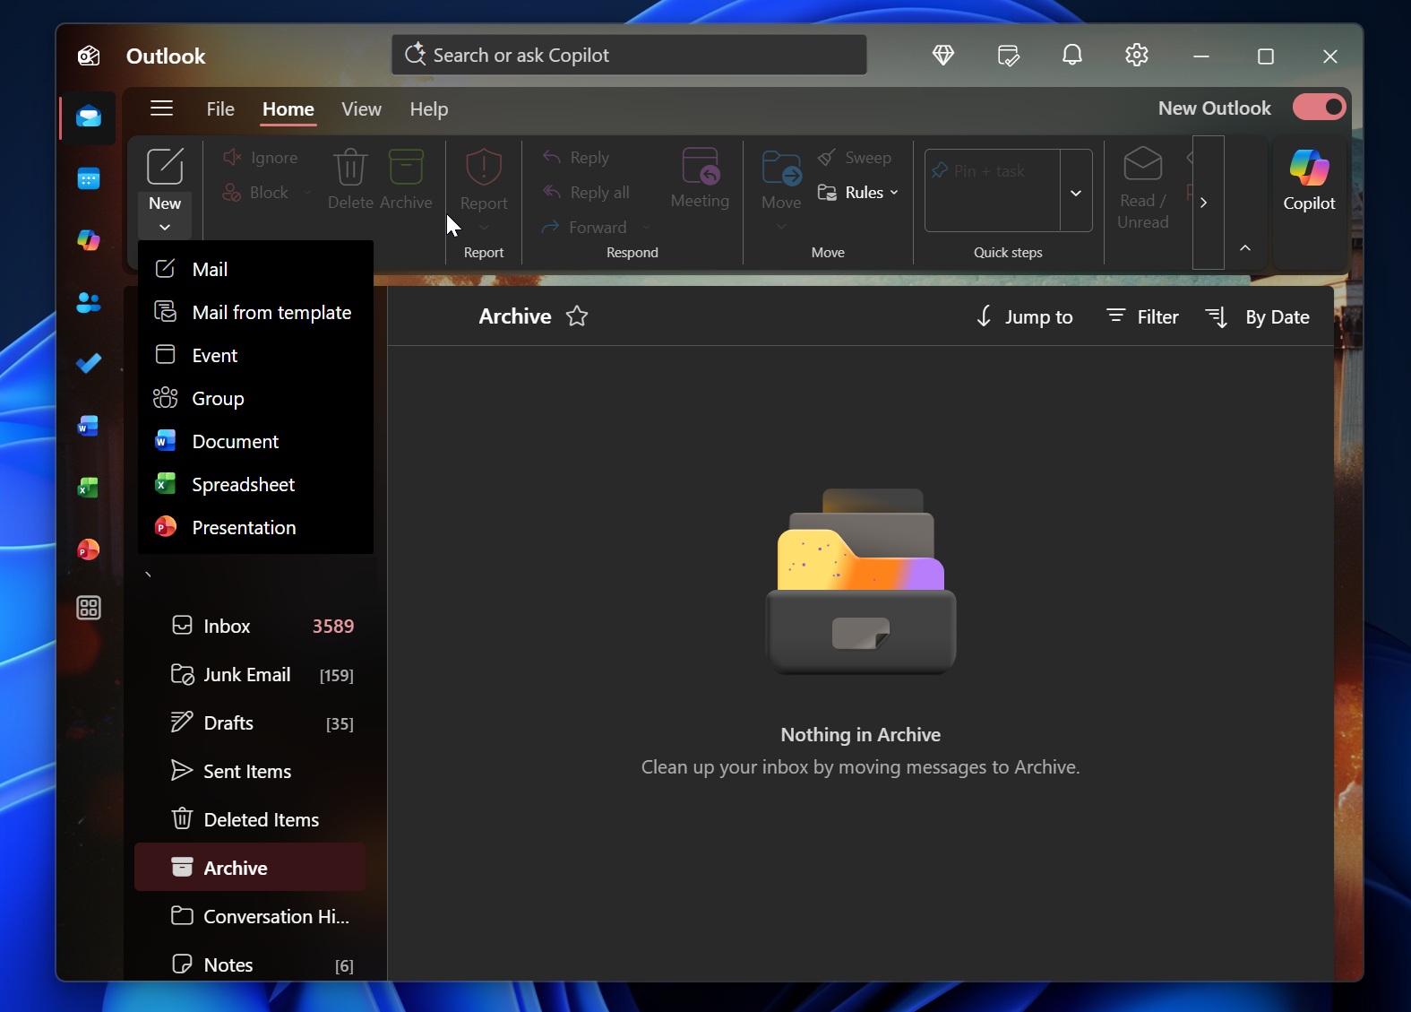Click the Forward button

click(584, 228)
